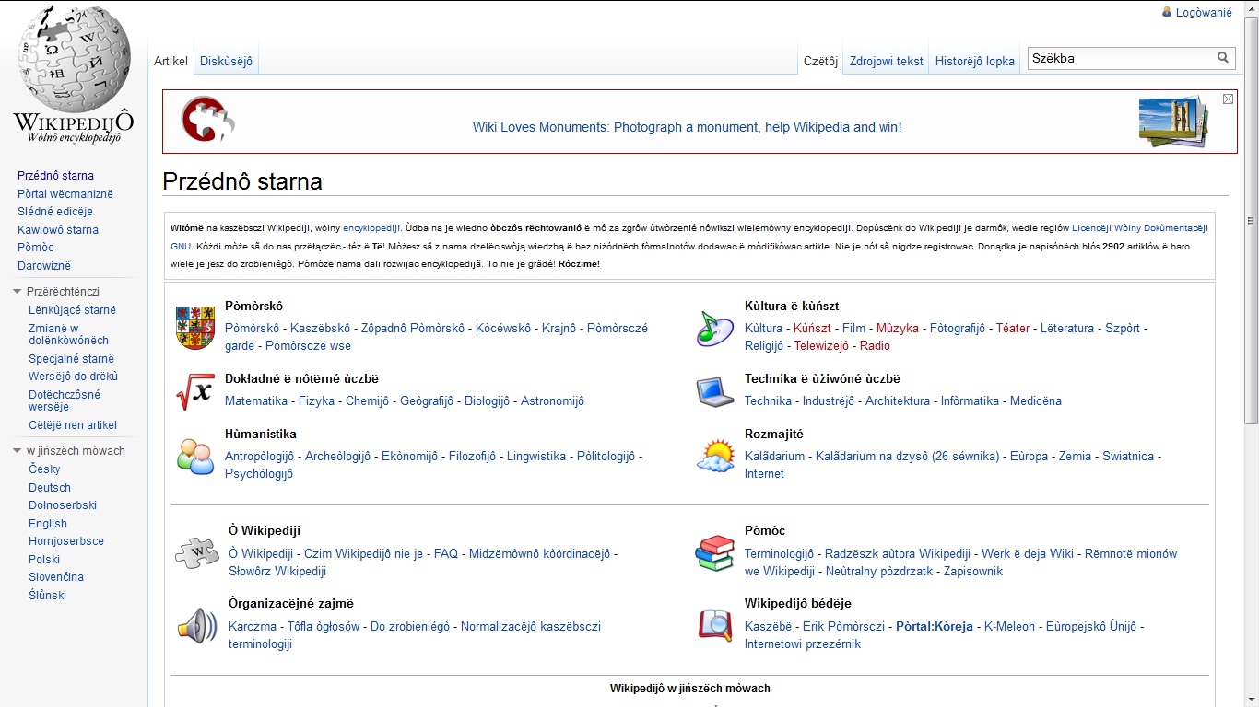Open the Matematika link
Image resolution: width=1259 pixels, height=707 pixels.
tap(256, 401)
